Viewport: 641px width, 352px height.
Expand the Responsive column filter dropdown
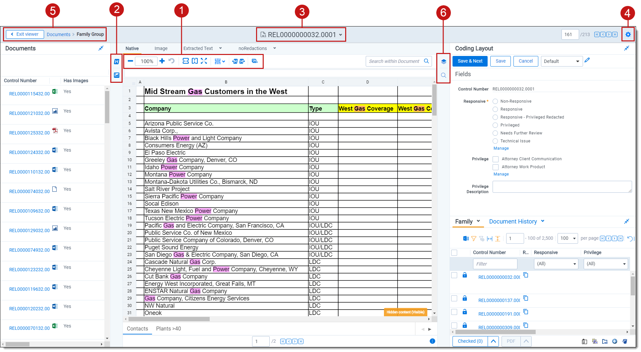556,264
